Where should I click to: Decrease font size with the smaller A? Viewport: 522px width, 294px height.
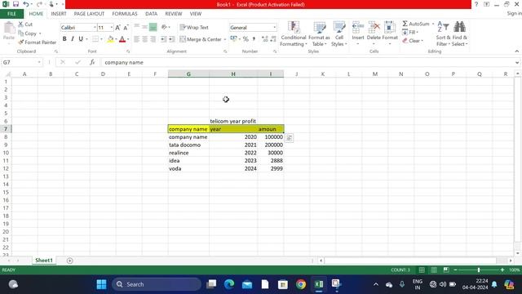126,28
